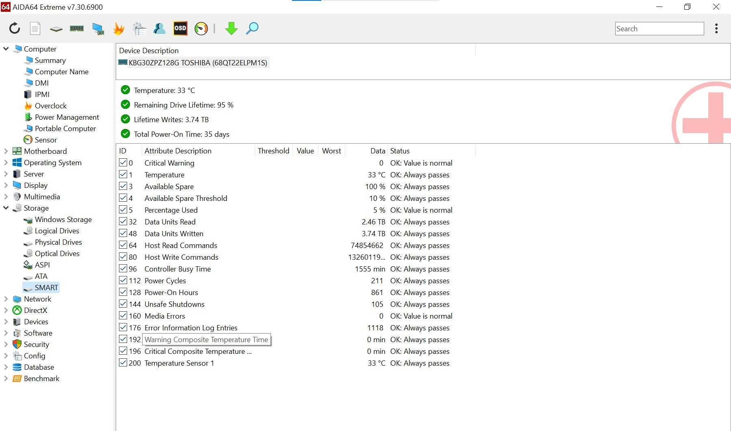Expand the Motherboard tree node

6,151
